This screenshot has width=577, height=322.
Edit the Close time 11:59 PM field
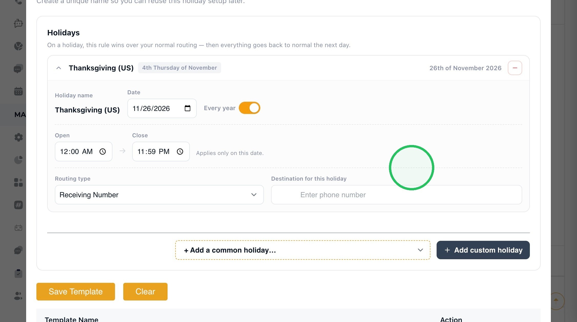(x=161, y=152)
